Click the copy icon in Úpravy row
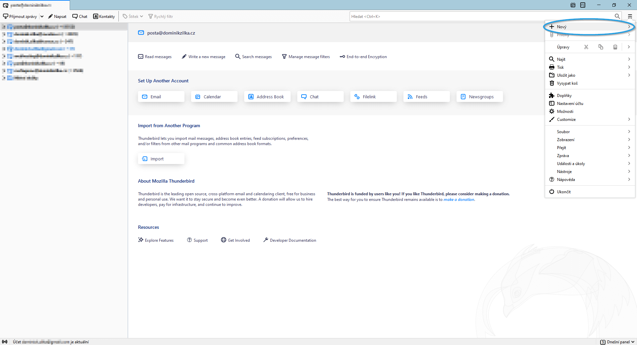Viewport: 637px width, 345px height. pos(601,47)
